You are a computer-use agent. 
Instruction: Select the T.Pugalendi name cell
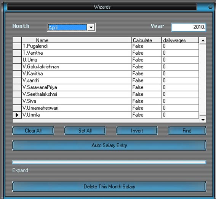point(77,46)
